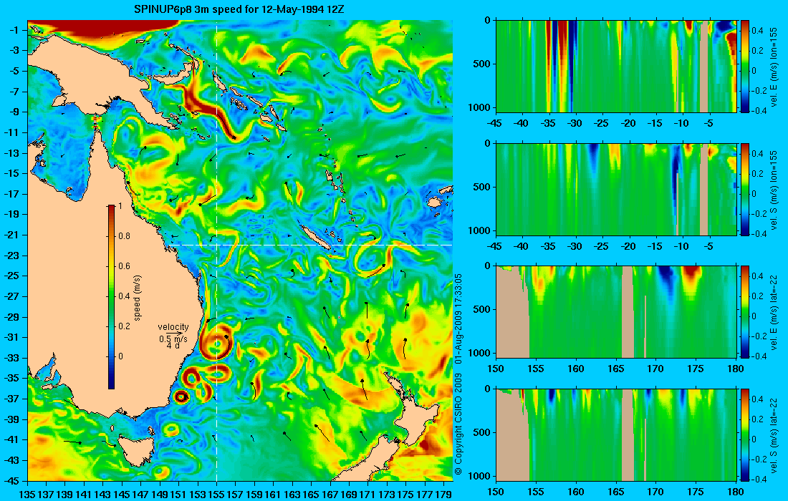Click the '175' tick under the bottom section plot
The image size is (788, 501).
696,492
